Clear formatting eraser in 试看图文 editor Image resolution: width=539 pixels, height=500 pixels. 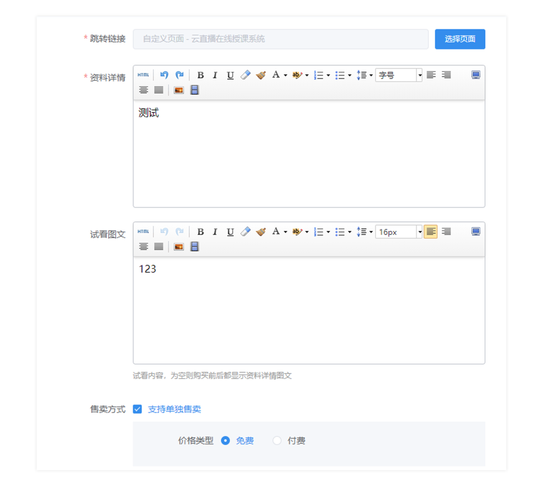[x=246, y=232]
